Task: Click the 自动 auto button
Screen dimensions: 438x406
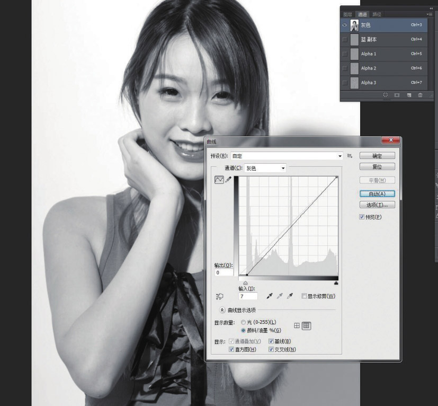Action: click(377, 194)
